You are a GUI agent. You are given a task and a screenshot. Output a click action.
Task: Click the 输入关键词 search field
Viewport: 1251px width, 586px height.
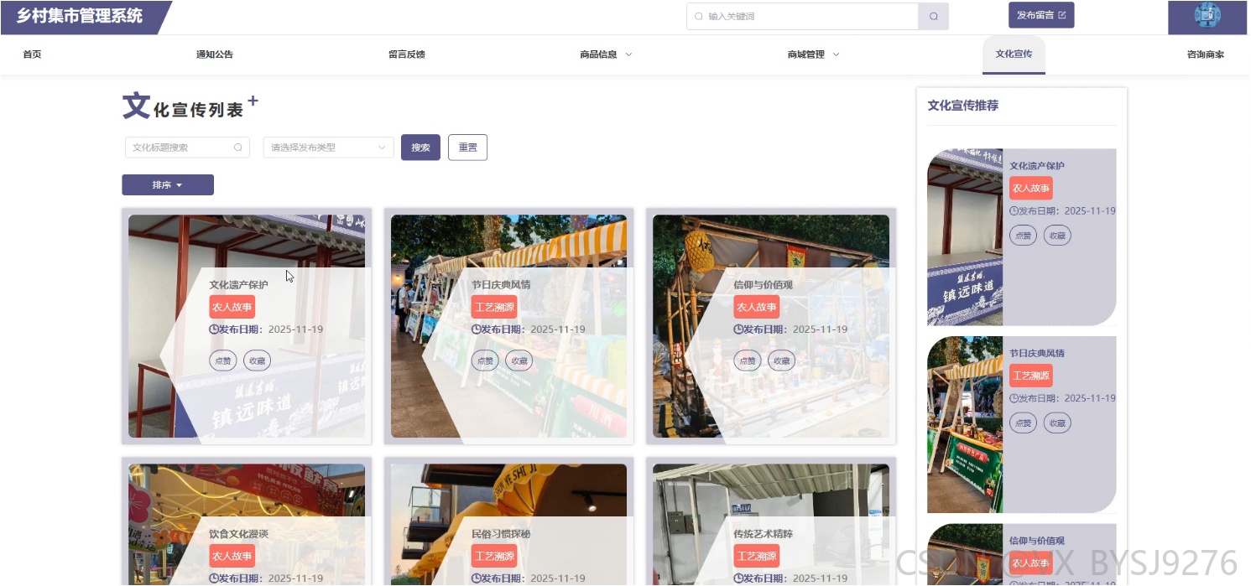coord(803,16)
